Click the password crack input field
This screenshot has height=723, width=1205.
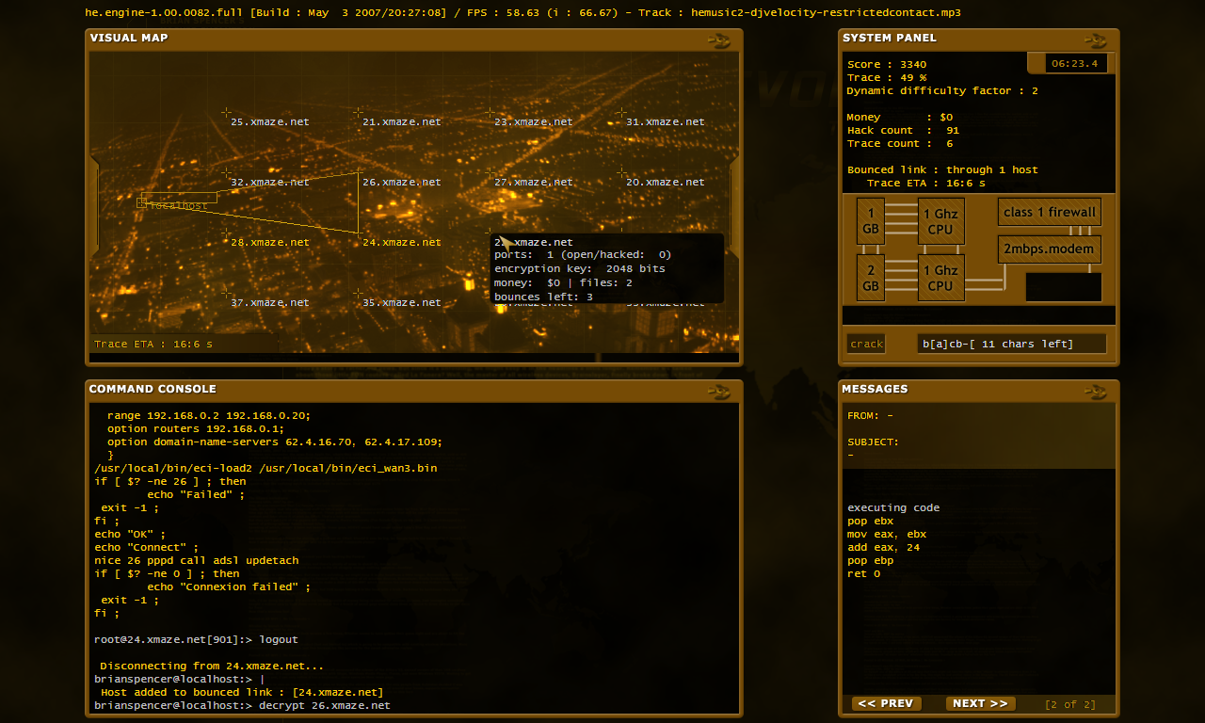(1011, 343)
